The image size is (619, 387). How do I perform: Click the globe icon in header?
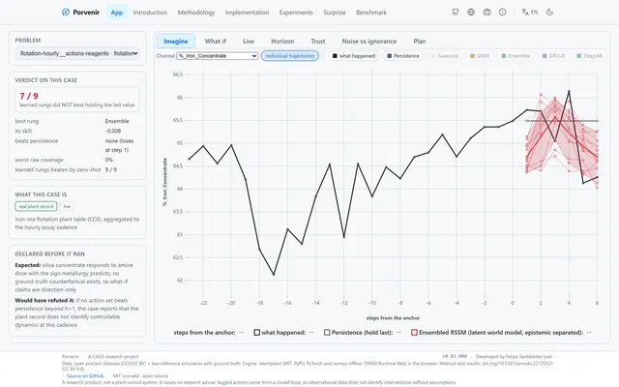471,13
